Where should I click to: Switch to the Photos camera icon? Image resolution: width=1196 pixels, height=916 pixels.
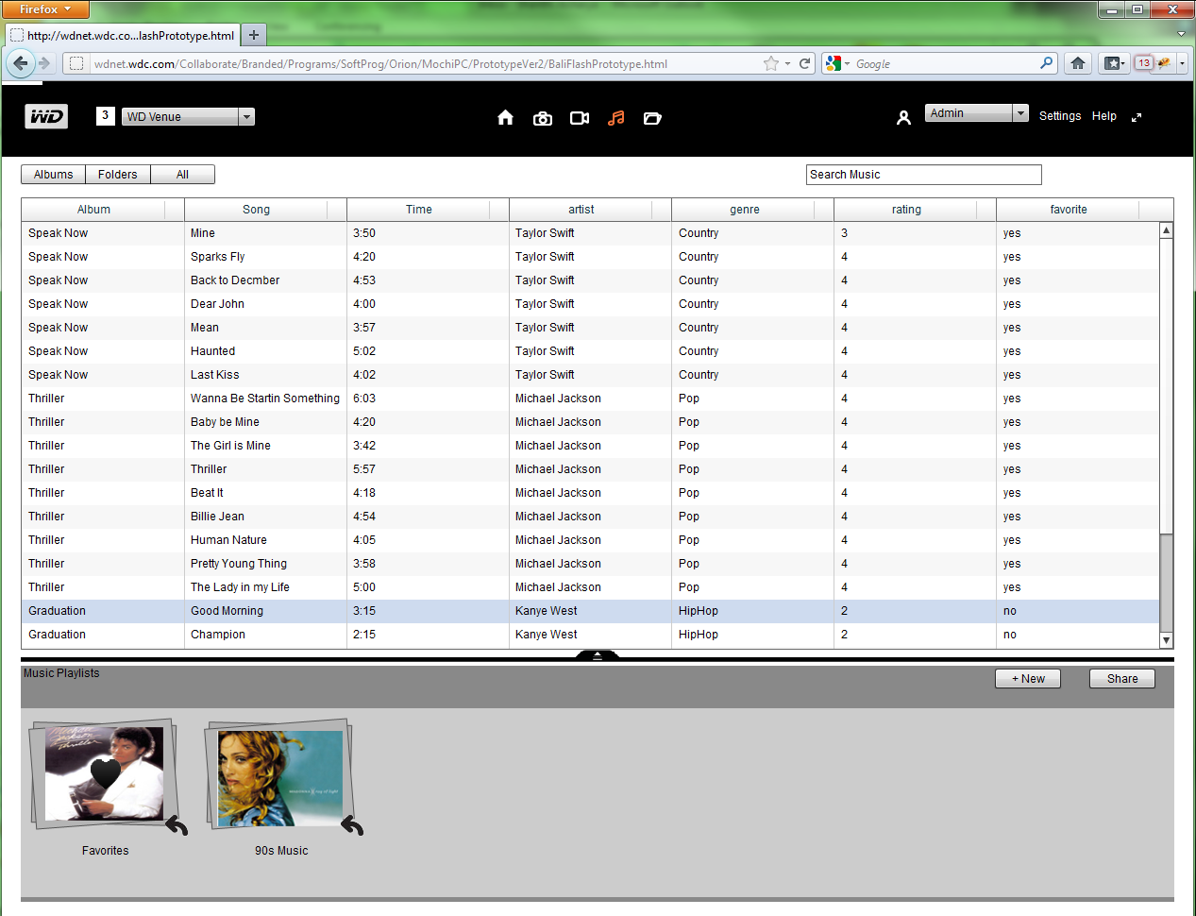pyautogui.click(x=543, y=118)
